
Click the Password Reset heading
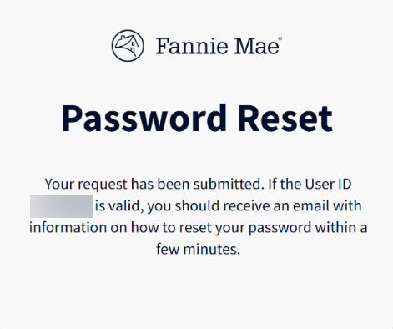coord(197,118)
